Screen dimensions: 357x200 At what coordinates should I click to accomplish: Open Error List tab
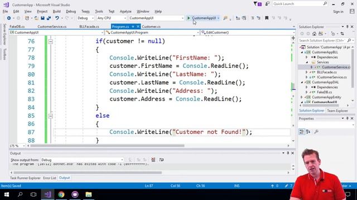[50, 178]
